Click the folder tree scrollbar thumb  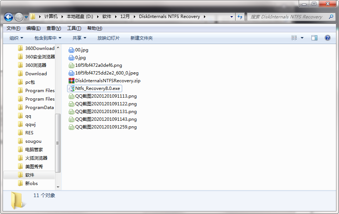(x=58, y=143)
